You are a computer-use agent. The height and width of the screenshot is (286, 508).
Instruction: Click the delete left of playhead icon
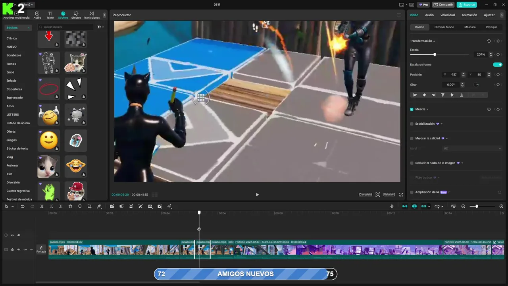pyautogui.click(x=51, y=206)
